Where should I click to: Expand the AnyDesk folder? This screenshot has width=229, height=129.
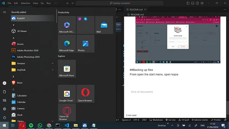click(x=53, y=70)
